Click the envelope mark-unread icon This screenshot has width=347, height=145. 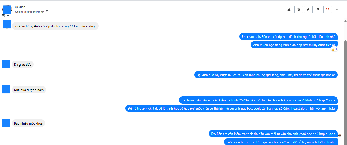tap(318, 9)
